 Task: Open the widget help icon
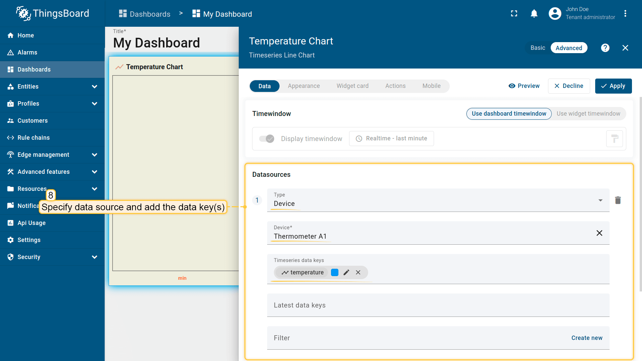[605, 48]
